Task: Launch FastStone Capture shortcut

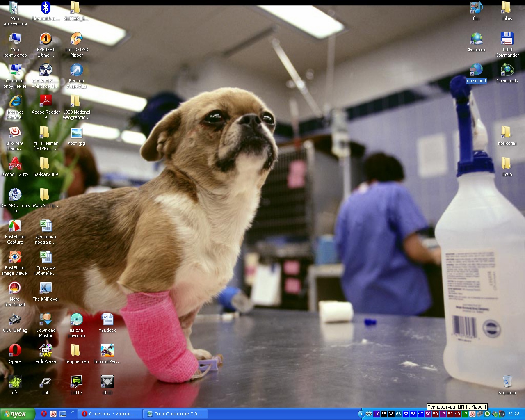Action: tap(15, 232)
